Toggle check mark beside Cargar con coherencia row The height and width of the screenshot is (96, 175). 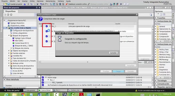tap(47, 41)
